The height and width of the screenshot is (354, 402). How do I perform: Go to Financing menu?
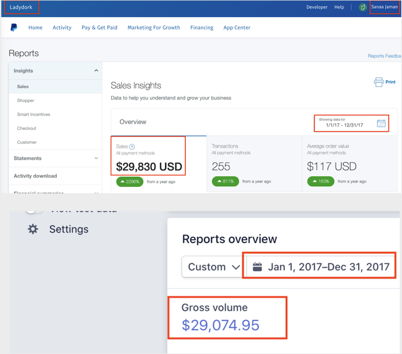click(202, 28)
